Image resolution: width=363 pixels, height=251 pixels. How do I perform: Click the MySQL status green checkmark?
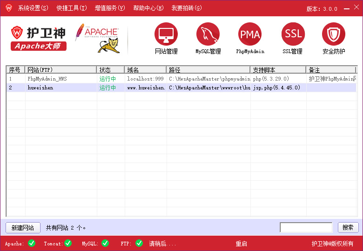(105, 243)
